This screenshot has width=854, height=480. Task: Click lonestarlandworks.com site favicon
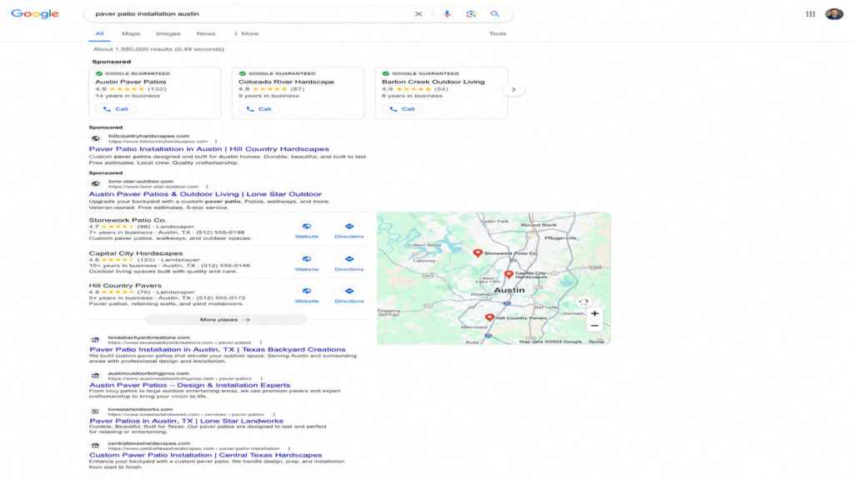point(95,412)
